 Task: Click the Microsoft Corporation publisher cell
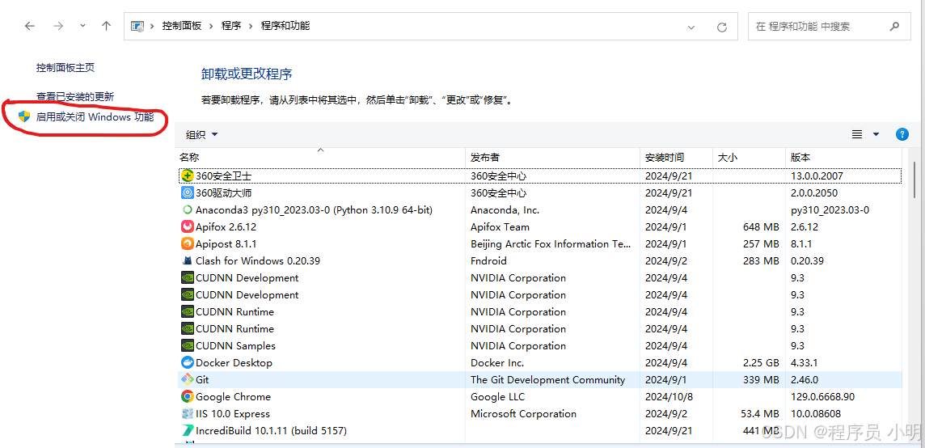pos(523,414)
